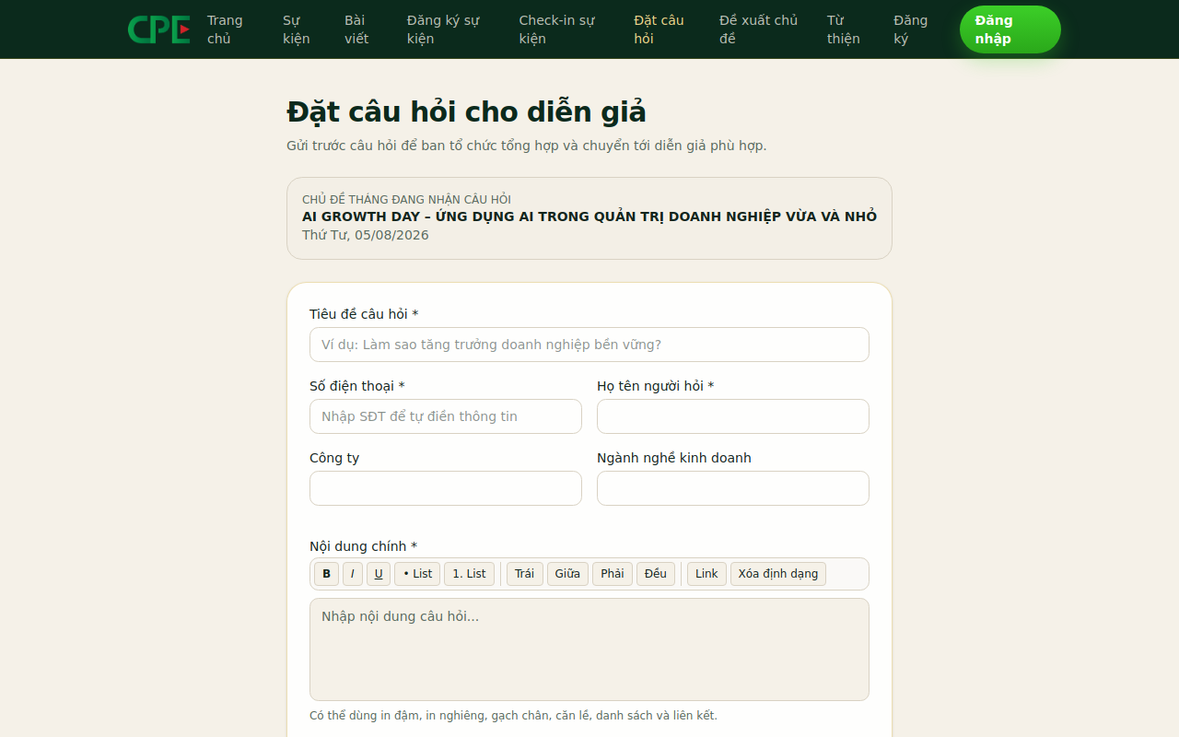Open the Trang chủ nav link
1179x737 pixels.
coord(226,29)
